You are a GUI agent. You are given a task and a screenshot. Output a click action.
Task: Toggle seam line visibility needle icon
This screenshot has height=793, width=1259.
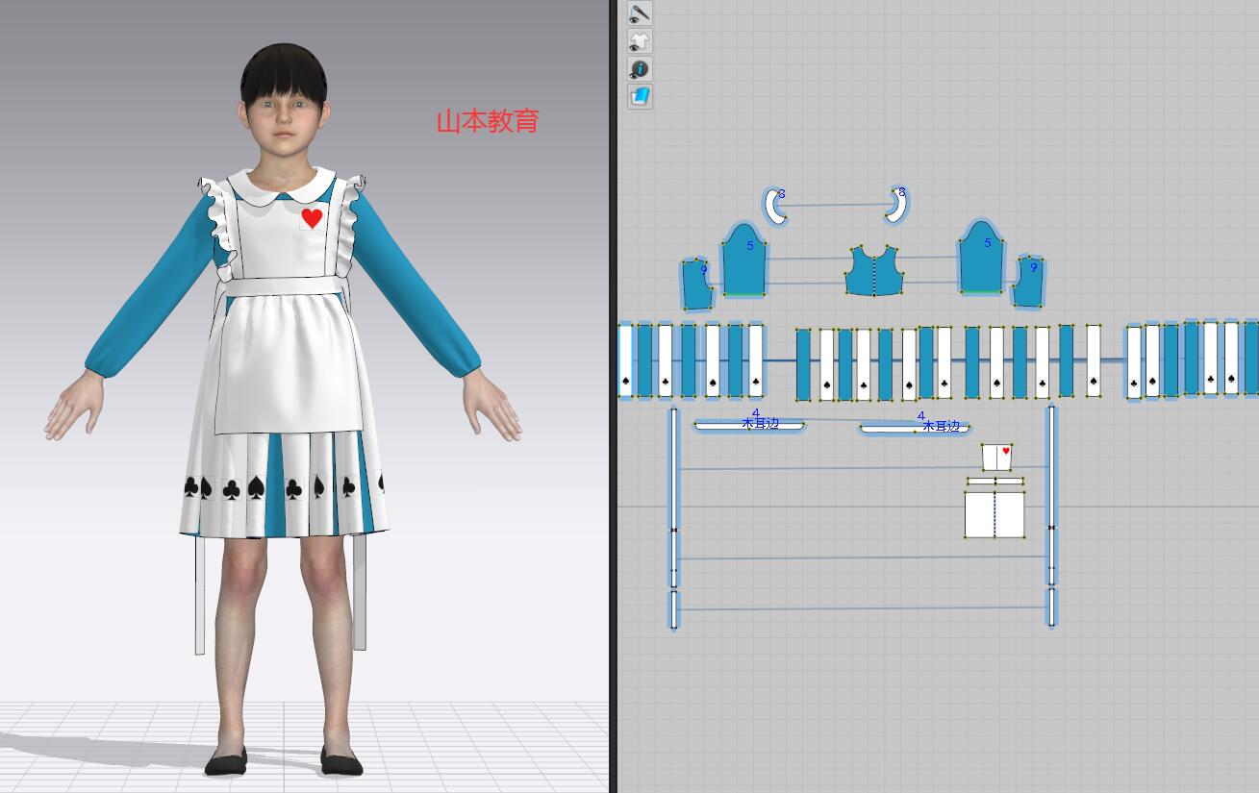tap(640, 13)
